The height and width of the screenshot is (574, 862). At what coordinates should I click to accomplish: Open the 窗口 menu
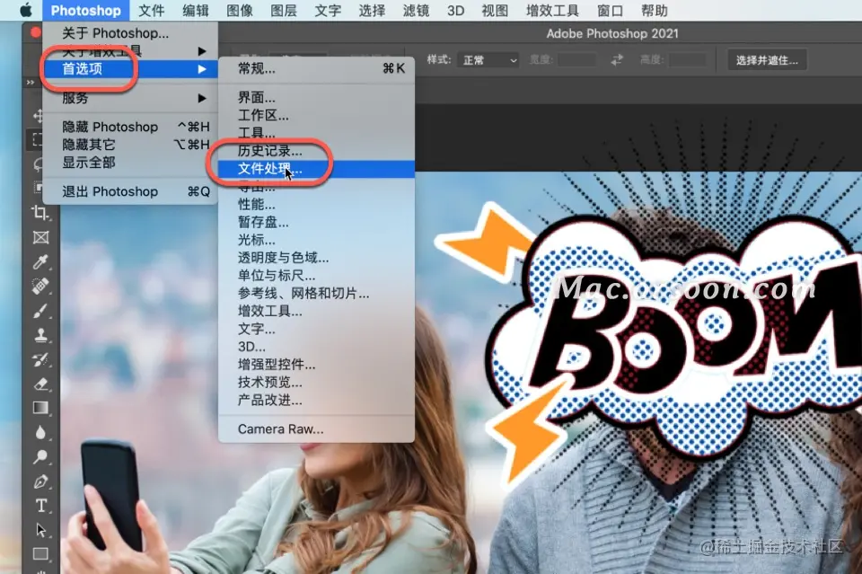(611, 11)
